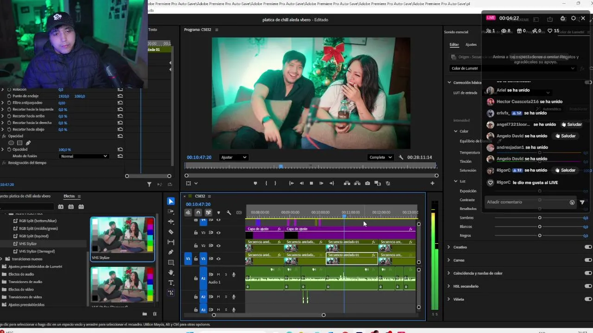This screenshot has width=593, height=333.
Task: Click the Sombras slider handle
Action: point(540,218)
